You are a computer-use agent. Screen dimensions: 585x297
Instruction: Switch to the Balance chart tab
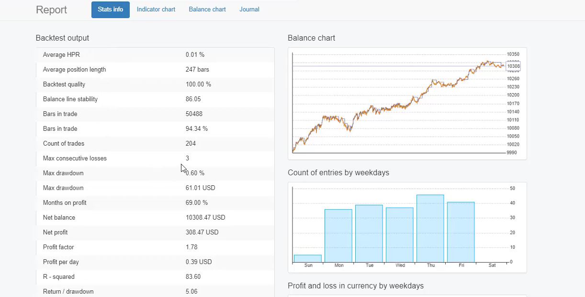click(x=207, y=9)
